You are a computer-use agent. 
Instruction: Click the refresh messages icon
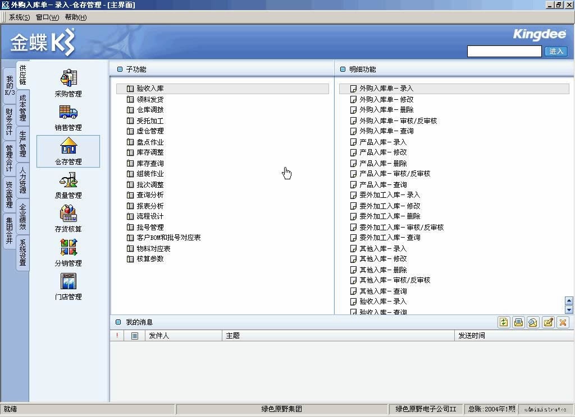(504, 322)
